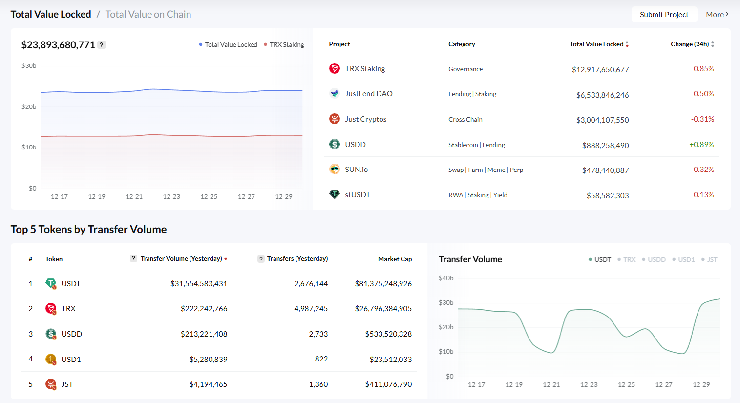Viewport: 740px width, 403px height.
Task: Switch to Total Value on Chain tab
Action: click(148, 14)
